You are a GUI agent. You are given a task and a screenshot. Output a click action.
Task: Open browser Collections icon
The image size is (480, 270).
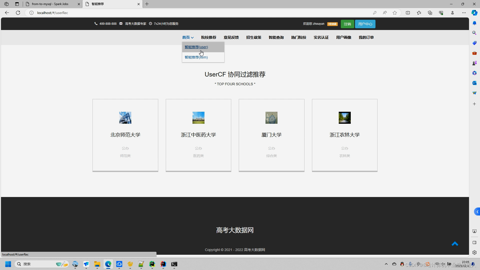[430, 13]
